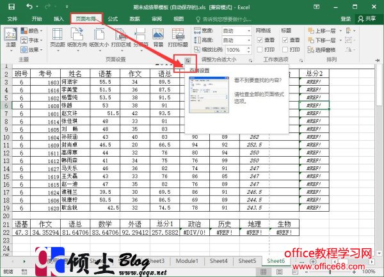This screenshot has width=384, height=277.
Task: Open theme Colors (颜色) menu
Action: pos(31,31)
